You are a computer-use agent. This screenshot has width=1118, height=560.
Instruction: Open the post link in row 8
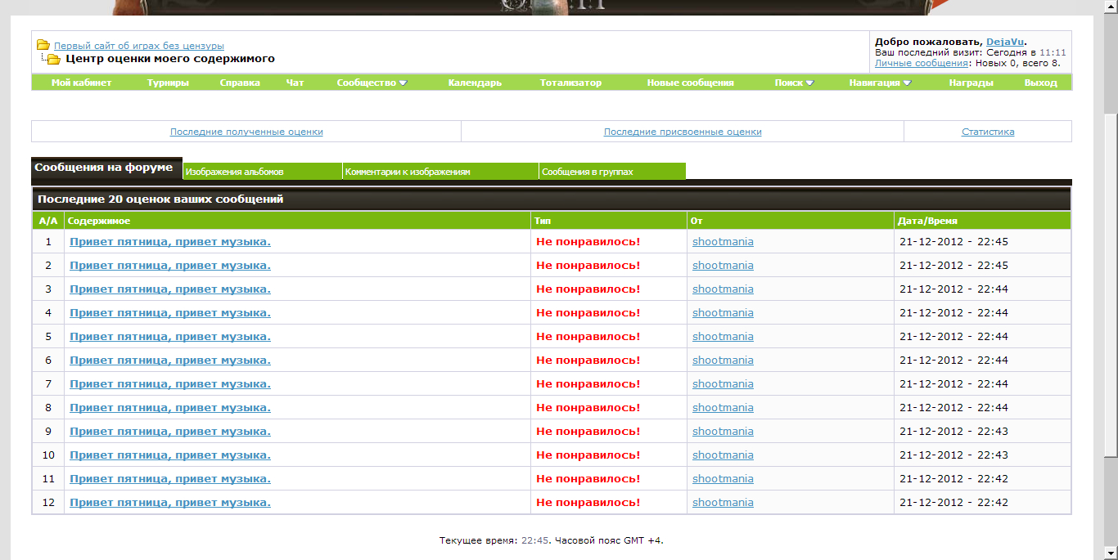click(170, 408)
